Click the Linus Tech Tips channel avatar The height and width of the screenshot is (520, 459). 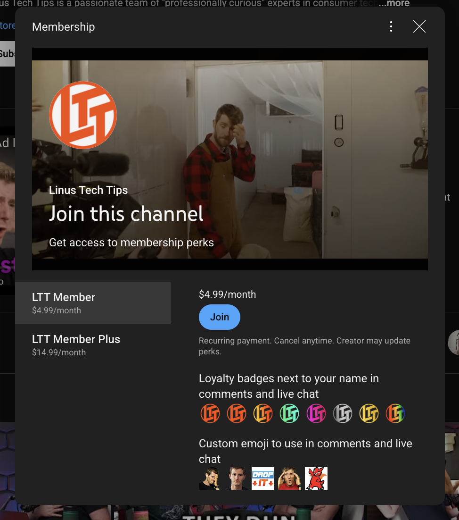(83, 115)
